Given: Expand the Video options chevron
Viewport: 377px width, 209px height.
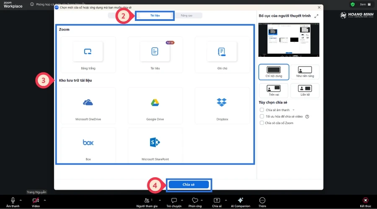Looking at the screenshot, I should 45,200.
